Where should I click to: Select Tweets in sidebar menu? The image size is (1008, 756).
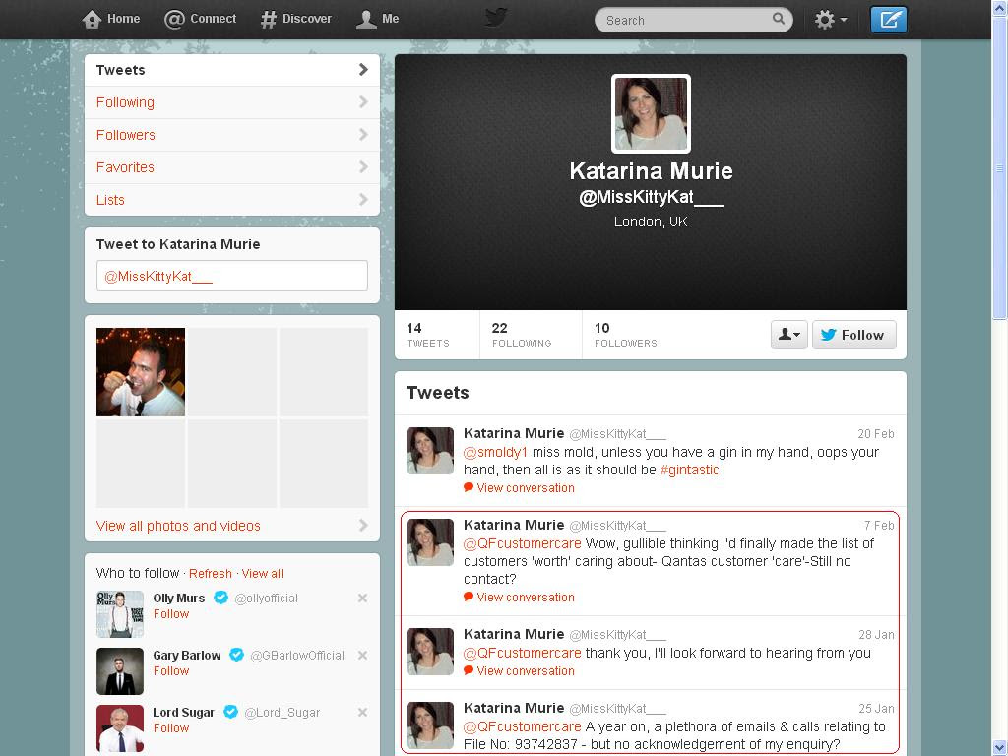(x=232, y=70)
